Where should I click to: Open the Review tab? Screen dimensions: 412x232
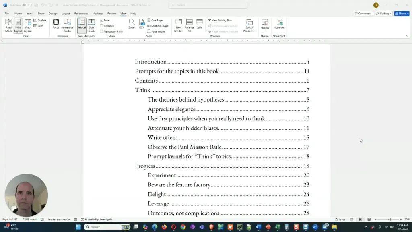tap(112, 13)
